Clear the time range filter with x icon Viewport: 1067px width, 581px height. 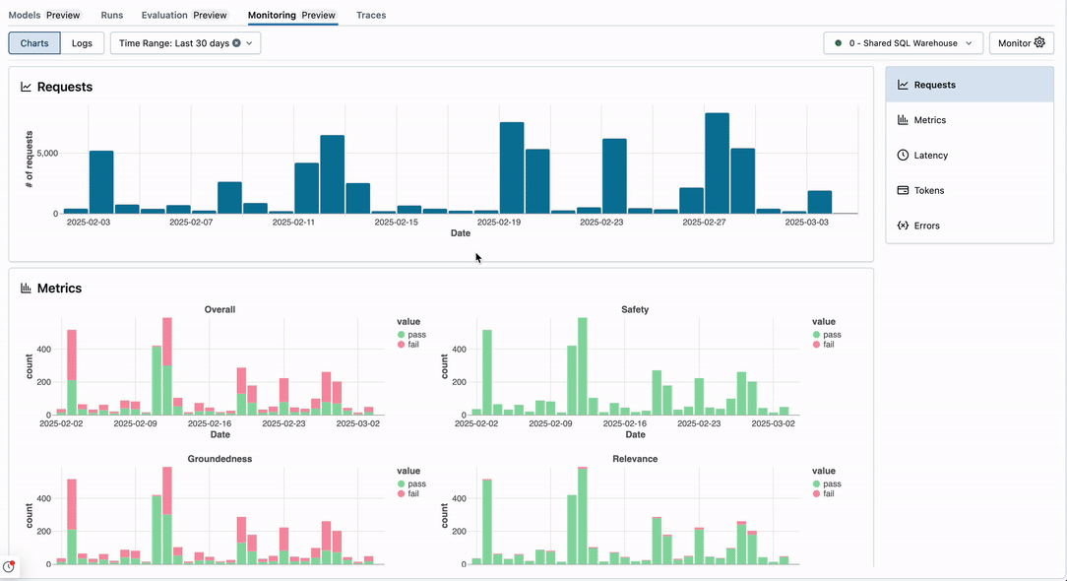[x=236, y=43]
